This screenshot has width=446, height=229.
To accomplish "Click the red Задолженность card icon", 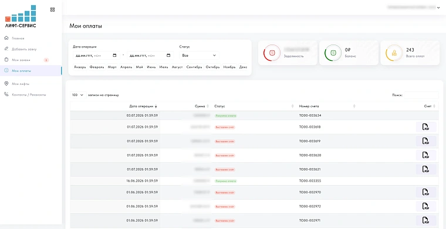I will coord(272,53).
